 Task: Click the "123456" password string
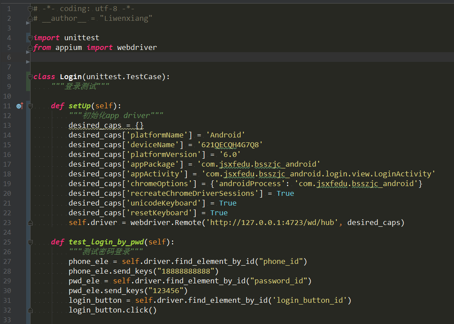165,291
